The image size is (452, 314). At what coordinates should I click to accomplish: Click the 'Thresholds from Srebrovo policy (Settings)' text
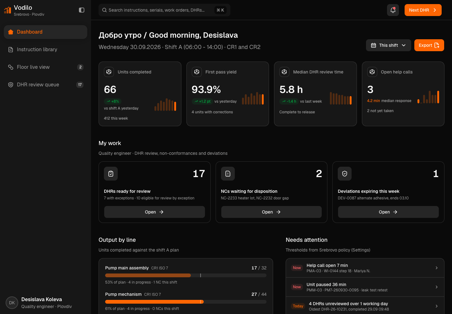328,250
